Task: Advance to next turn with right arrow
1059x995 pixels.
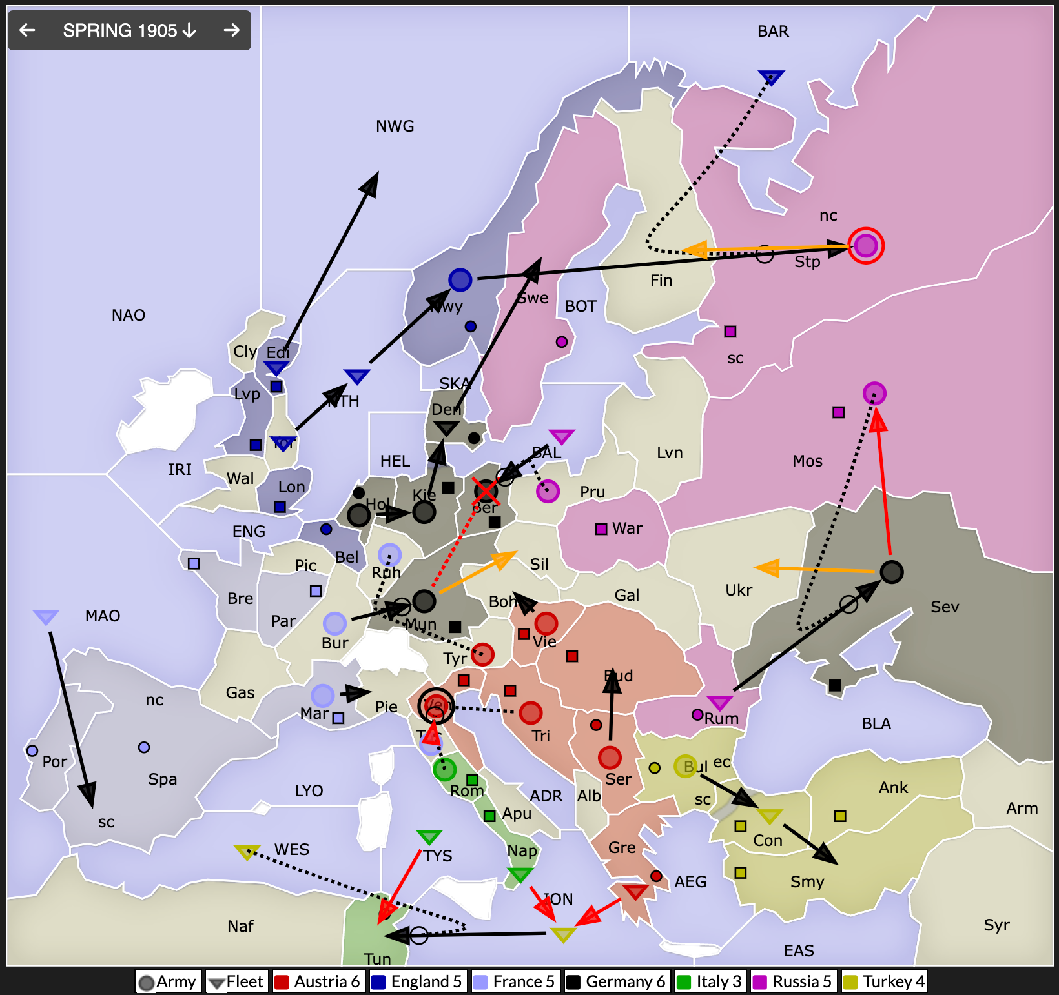Action: [x=231, y=30]
